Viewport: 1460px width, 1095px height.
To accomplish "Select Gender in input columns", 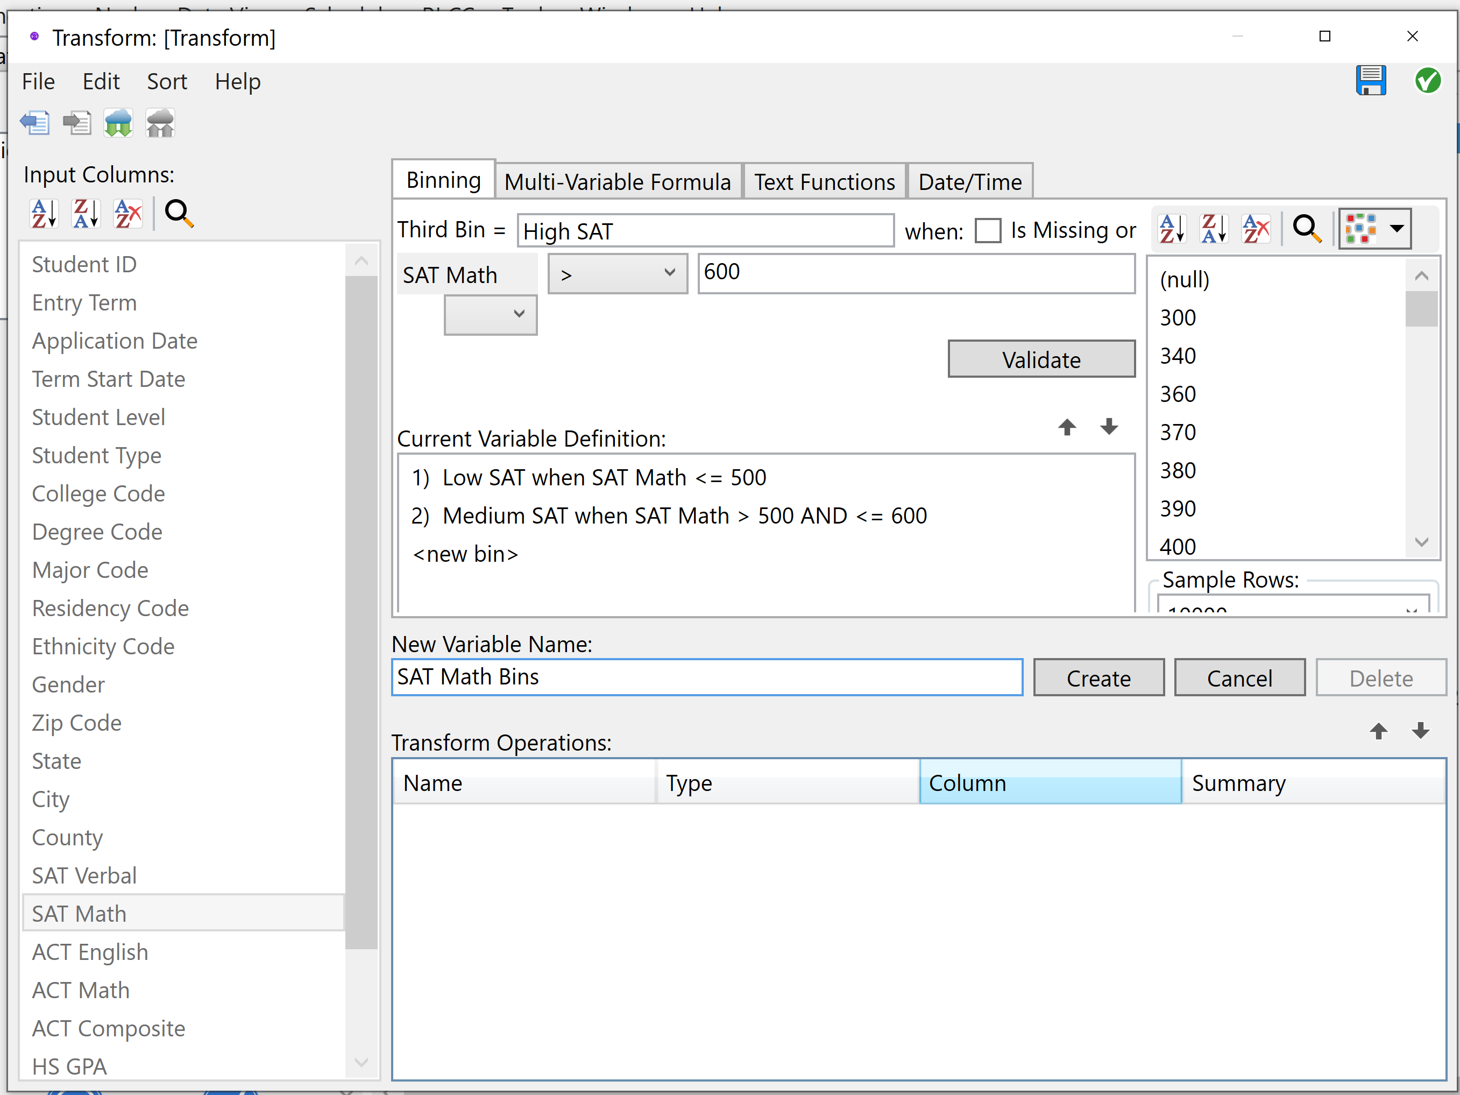I will 183,684.
